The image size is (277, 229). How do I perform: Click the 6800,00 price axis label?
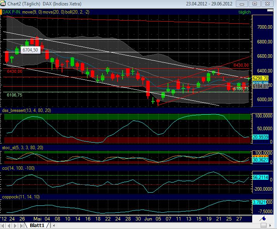pos(265,41)
